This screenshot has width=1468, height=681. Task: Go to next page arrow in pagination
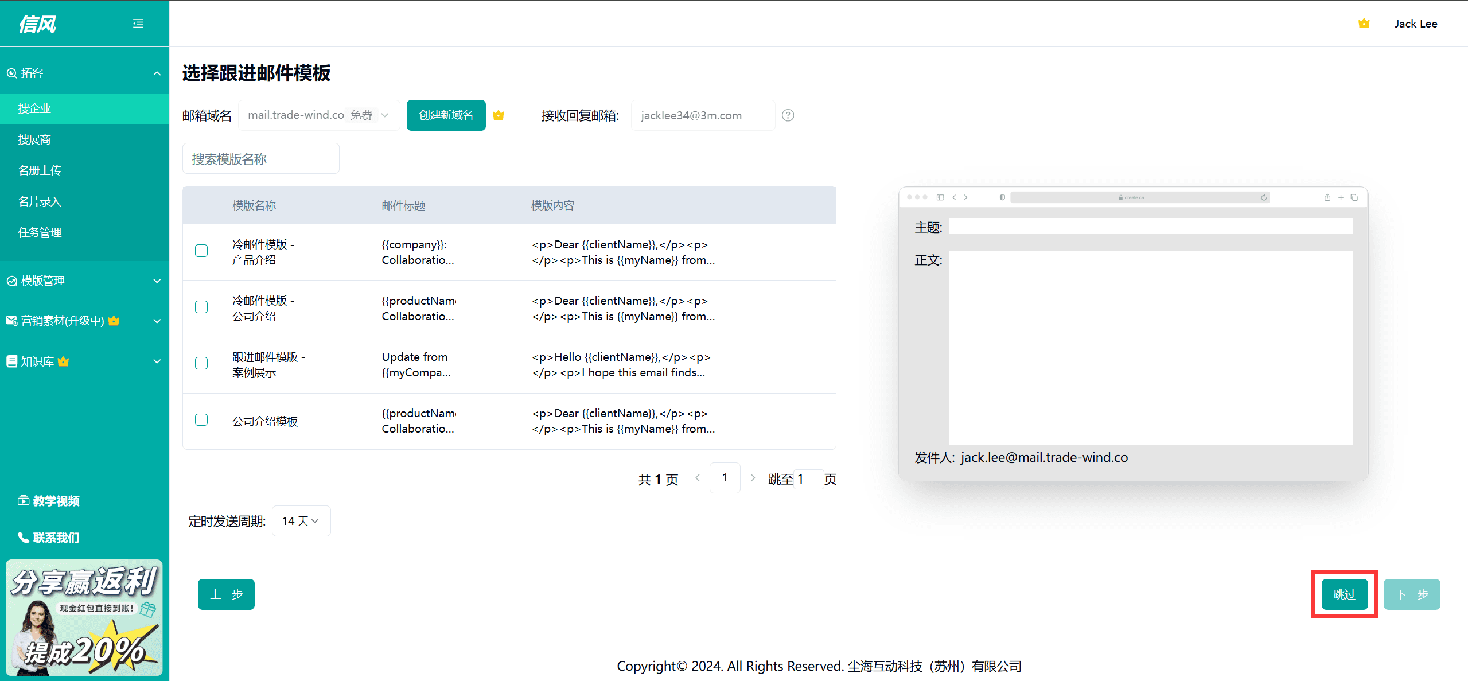[753, 478]
